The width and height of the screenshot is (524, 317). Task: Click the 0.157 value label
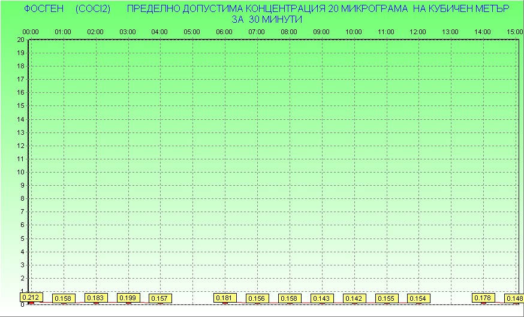tap(160, 298)
